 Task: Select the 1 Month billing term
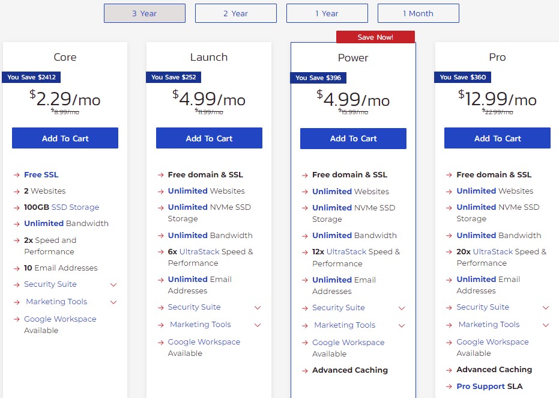coord(418,13)
